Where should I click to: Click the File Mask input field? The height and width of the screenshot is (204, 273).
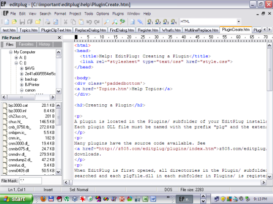30,181
